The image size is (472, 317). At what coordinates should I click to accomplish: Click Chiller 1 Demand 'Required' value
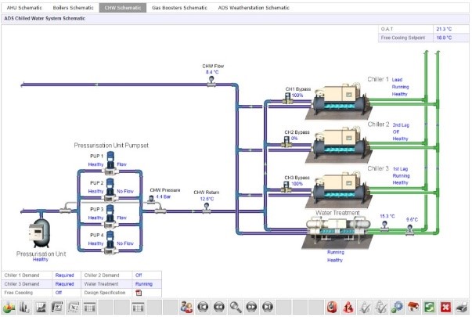[64, 276]
